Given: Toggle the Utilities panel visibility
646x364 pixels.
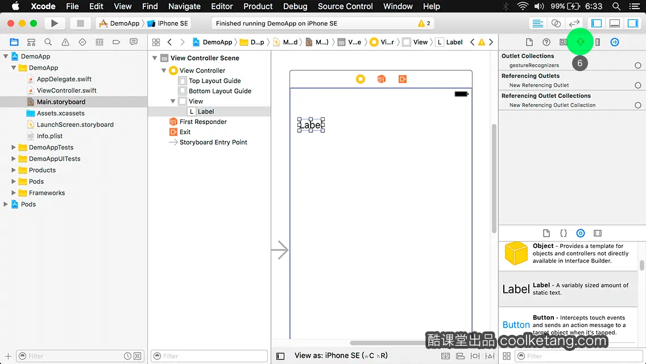Looking at the screenshot, I should (x=633, y=23).
